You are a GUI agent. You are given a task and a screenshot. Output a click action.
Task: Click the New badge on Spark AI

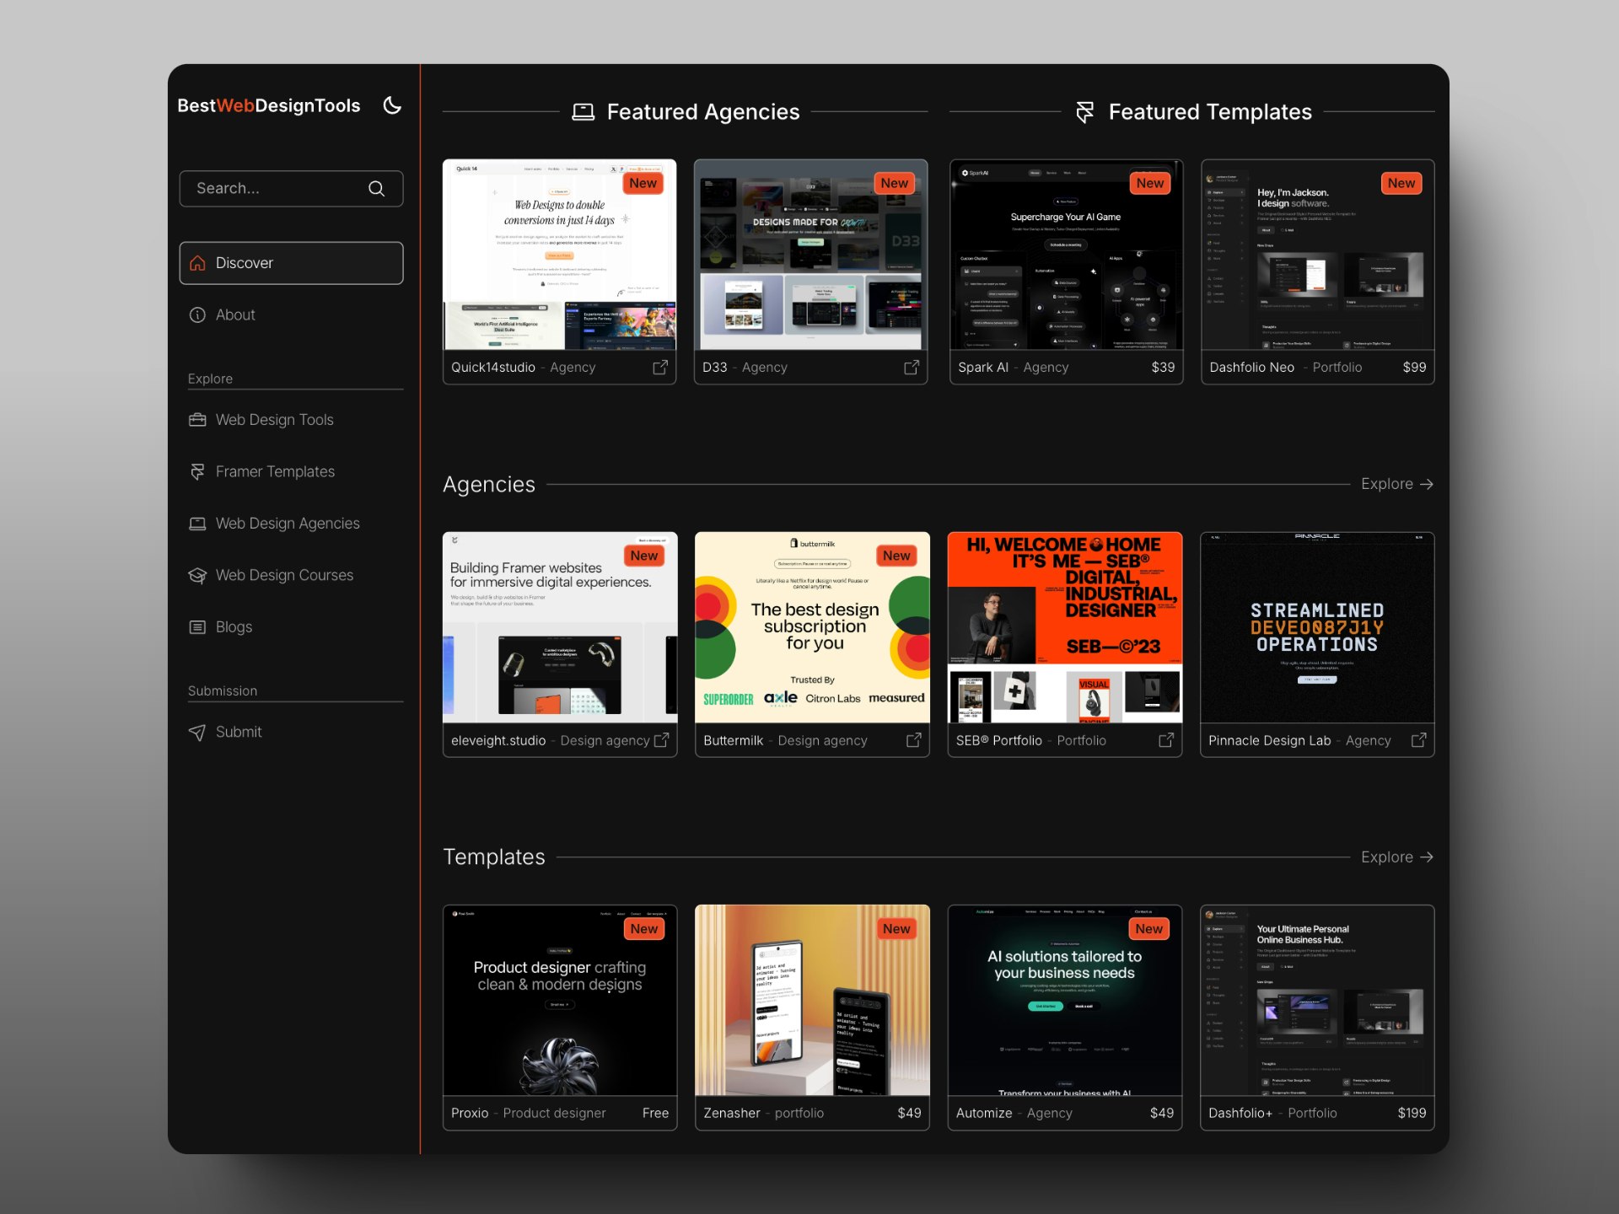[x=1150, y=184]
